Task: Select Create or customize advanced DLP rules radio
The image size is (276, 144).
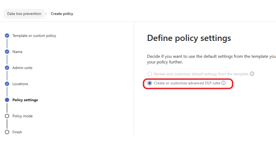Action: [150, 83]
